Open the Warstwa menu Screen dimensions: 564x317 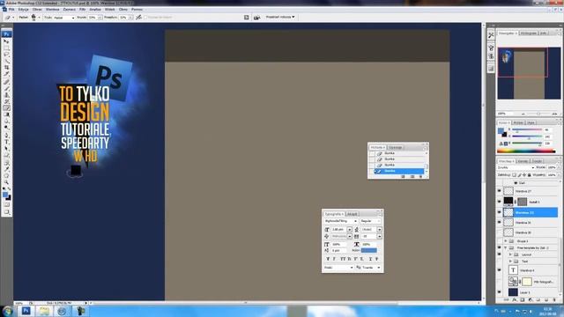pos(53,10)
